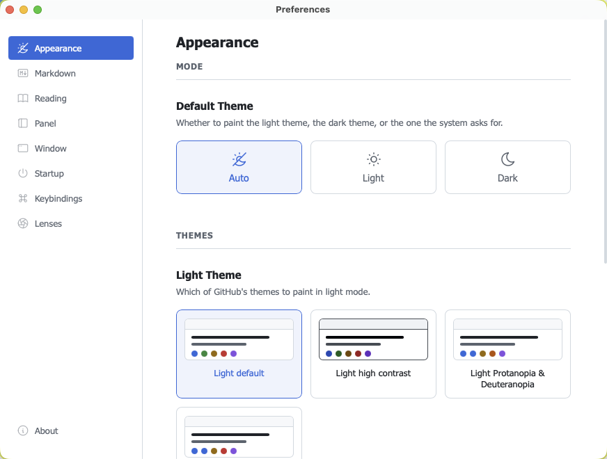Close the Preferences window with red button
The height and width of the screenshot is (459, 607).
pyautogui.click(x=10, y=10)
